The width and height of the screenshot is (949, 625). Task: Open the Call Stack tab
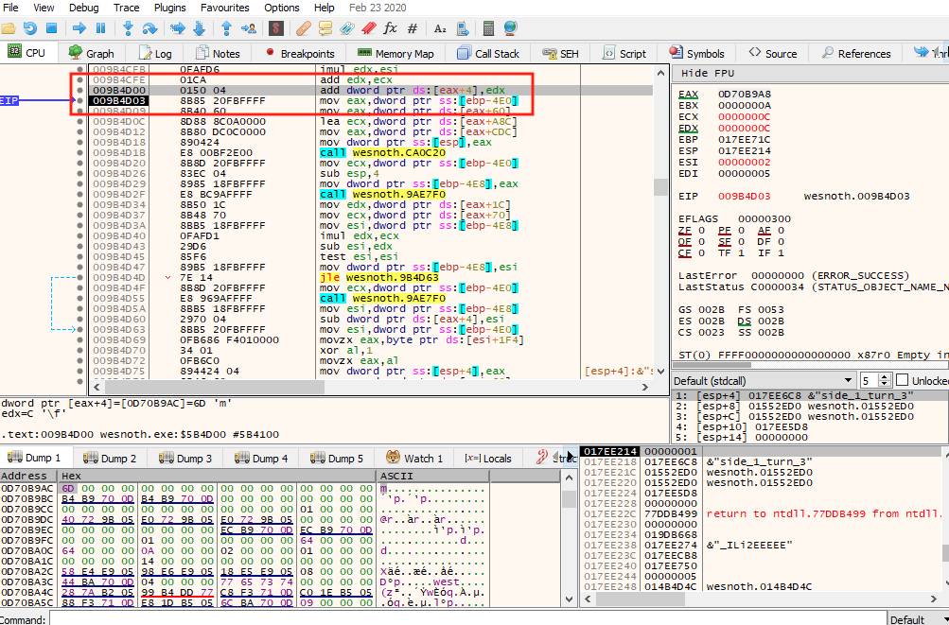(x=488, y=53)
